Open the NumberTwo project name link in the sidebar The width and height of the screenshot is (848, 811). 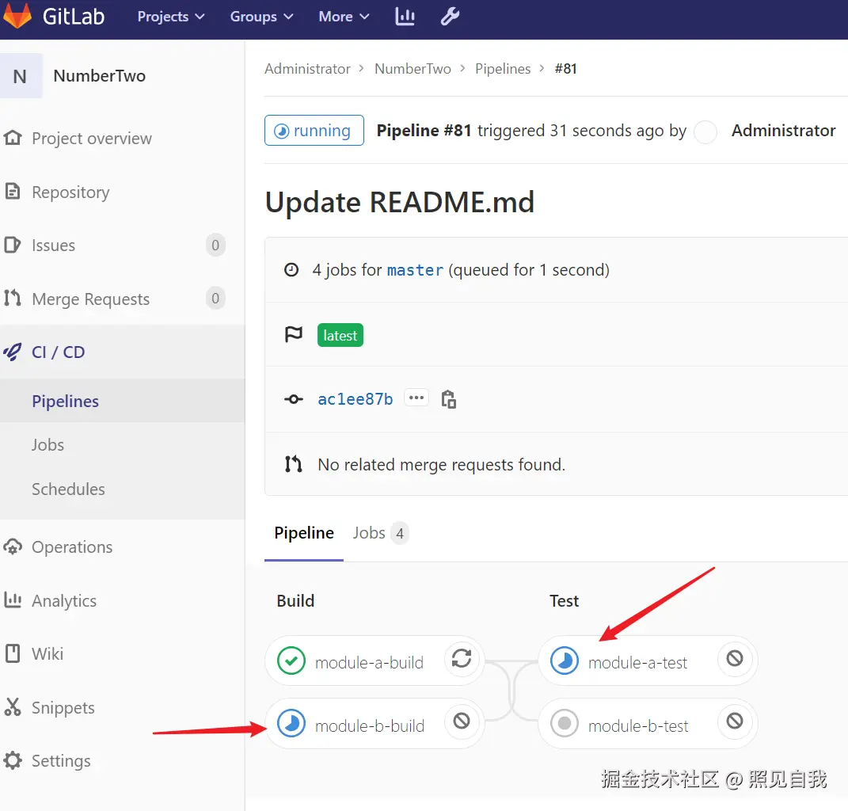(x=100, y=76)
